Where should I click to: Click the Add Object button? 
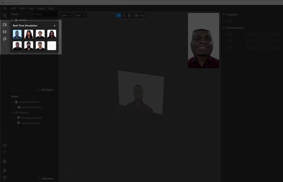[45, 90]
